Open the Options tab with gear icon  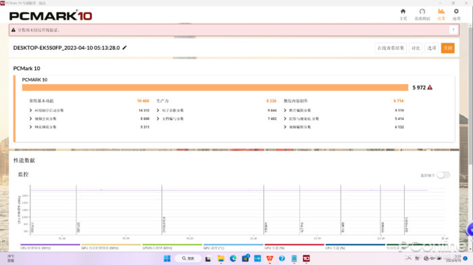point(456,14)
